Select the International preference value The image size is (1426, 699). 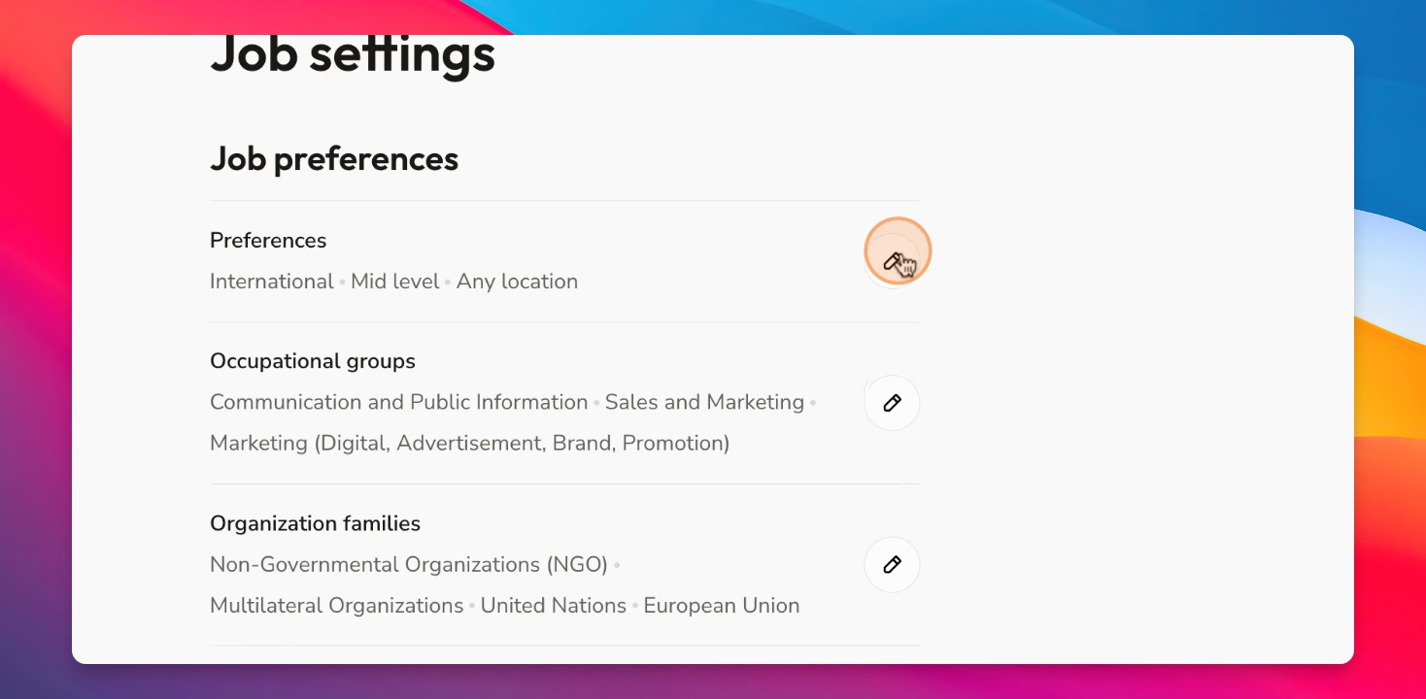[272, 282]
